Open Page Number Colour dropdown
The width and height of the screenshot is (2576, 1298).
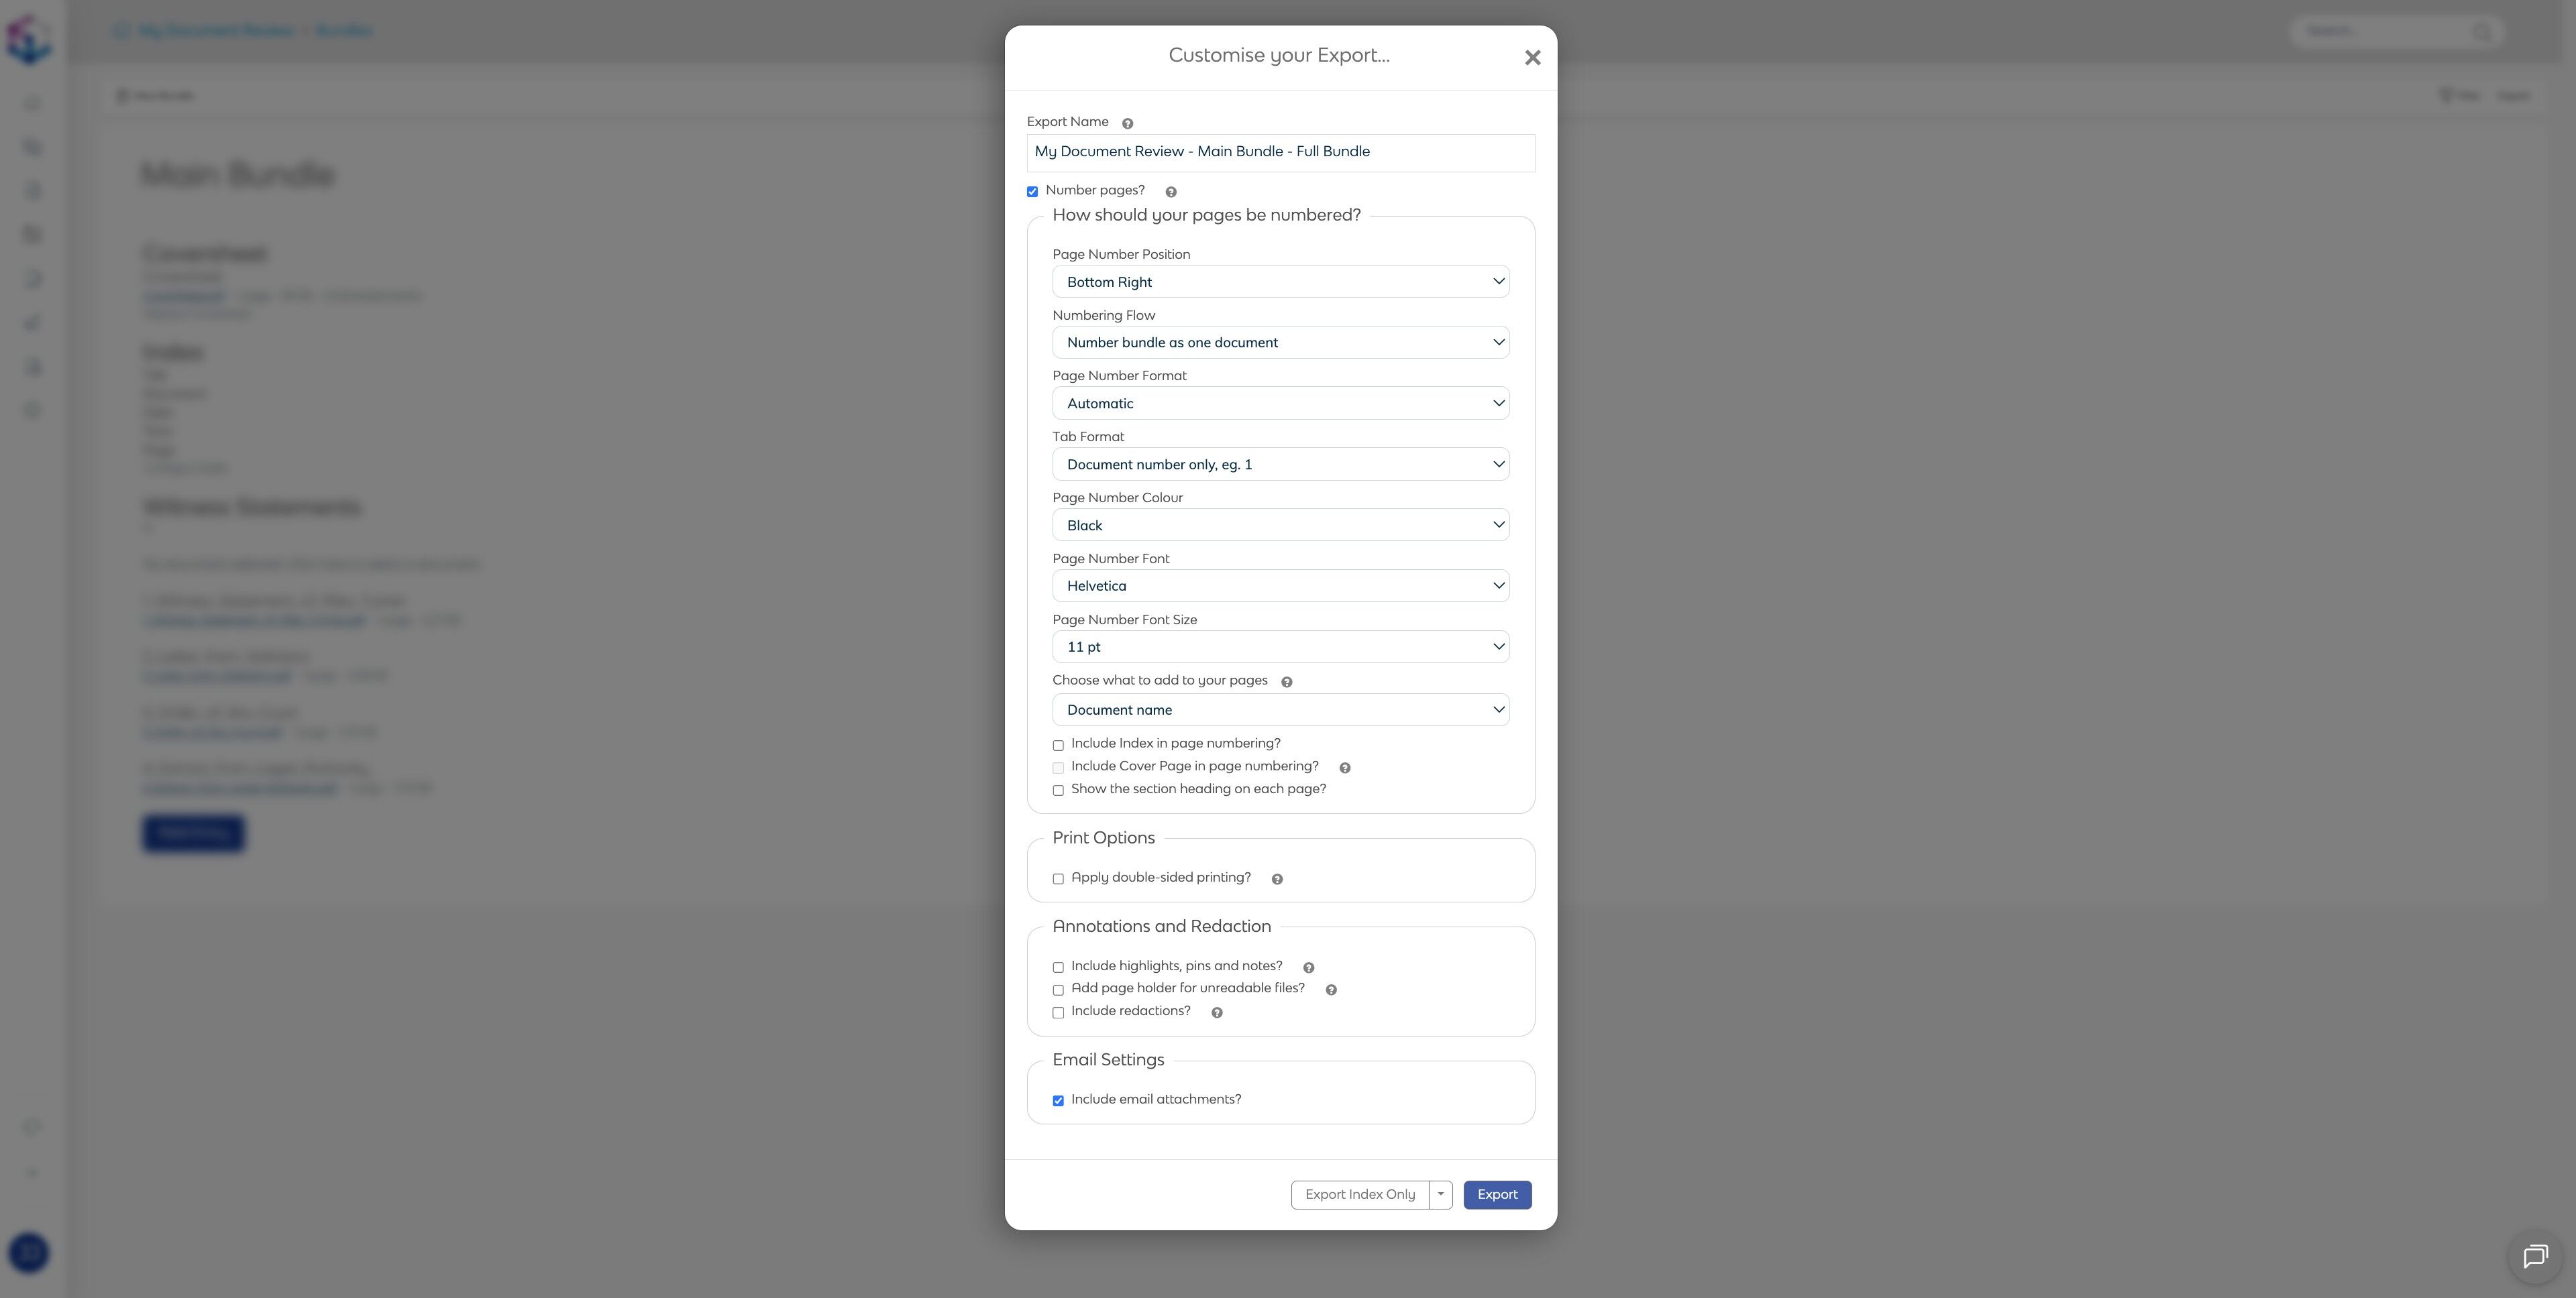[1280, 526]
